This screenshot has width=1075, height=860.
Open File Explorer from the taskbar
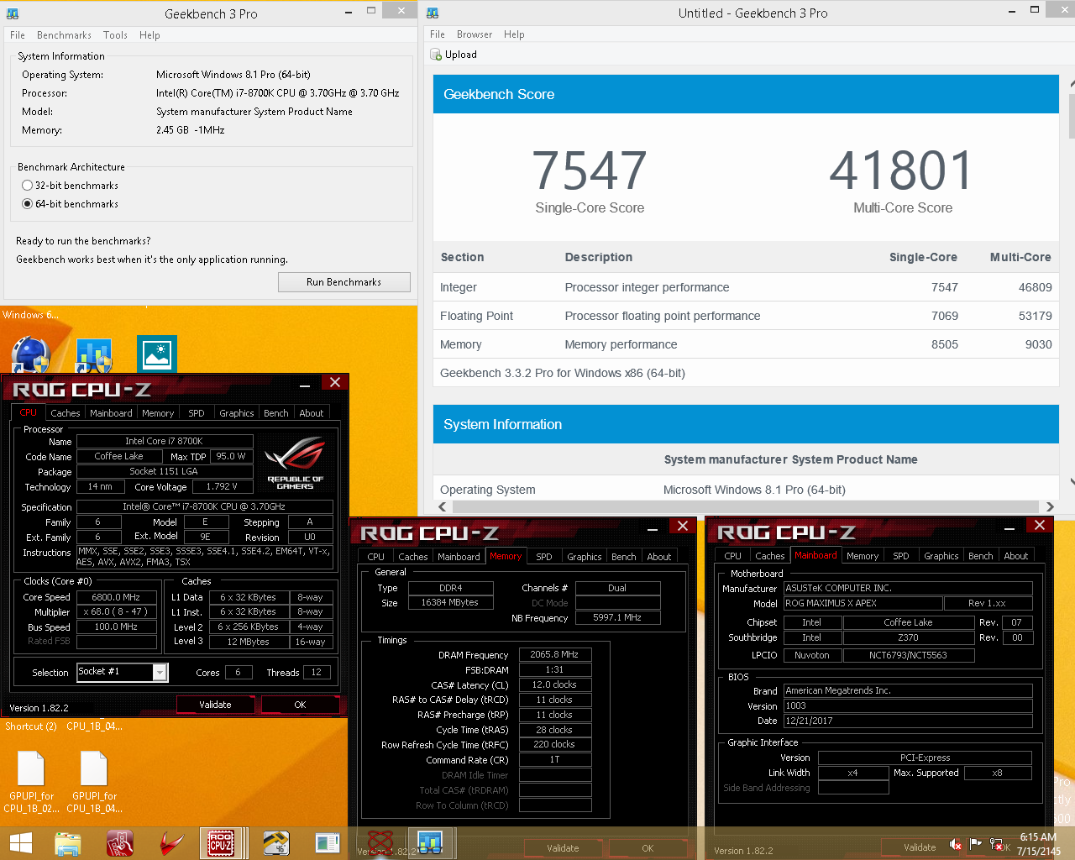[x=68, y=843]
